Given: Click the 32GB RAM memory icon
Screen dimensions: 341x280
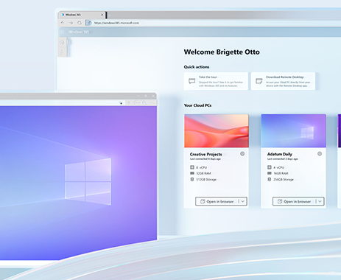Looking at the screenshot, I should 192,173.
